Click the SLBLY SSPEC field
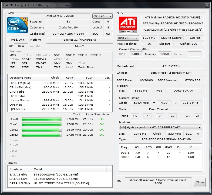Image resolution: width=212 pixels, height=195 pixels. (80, 46)
